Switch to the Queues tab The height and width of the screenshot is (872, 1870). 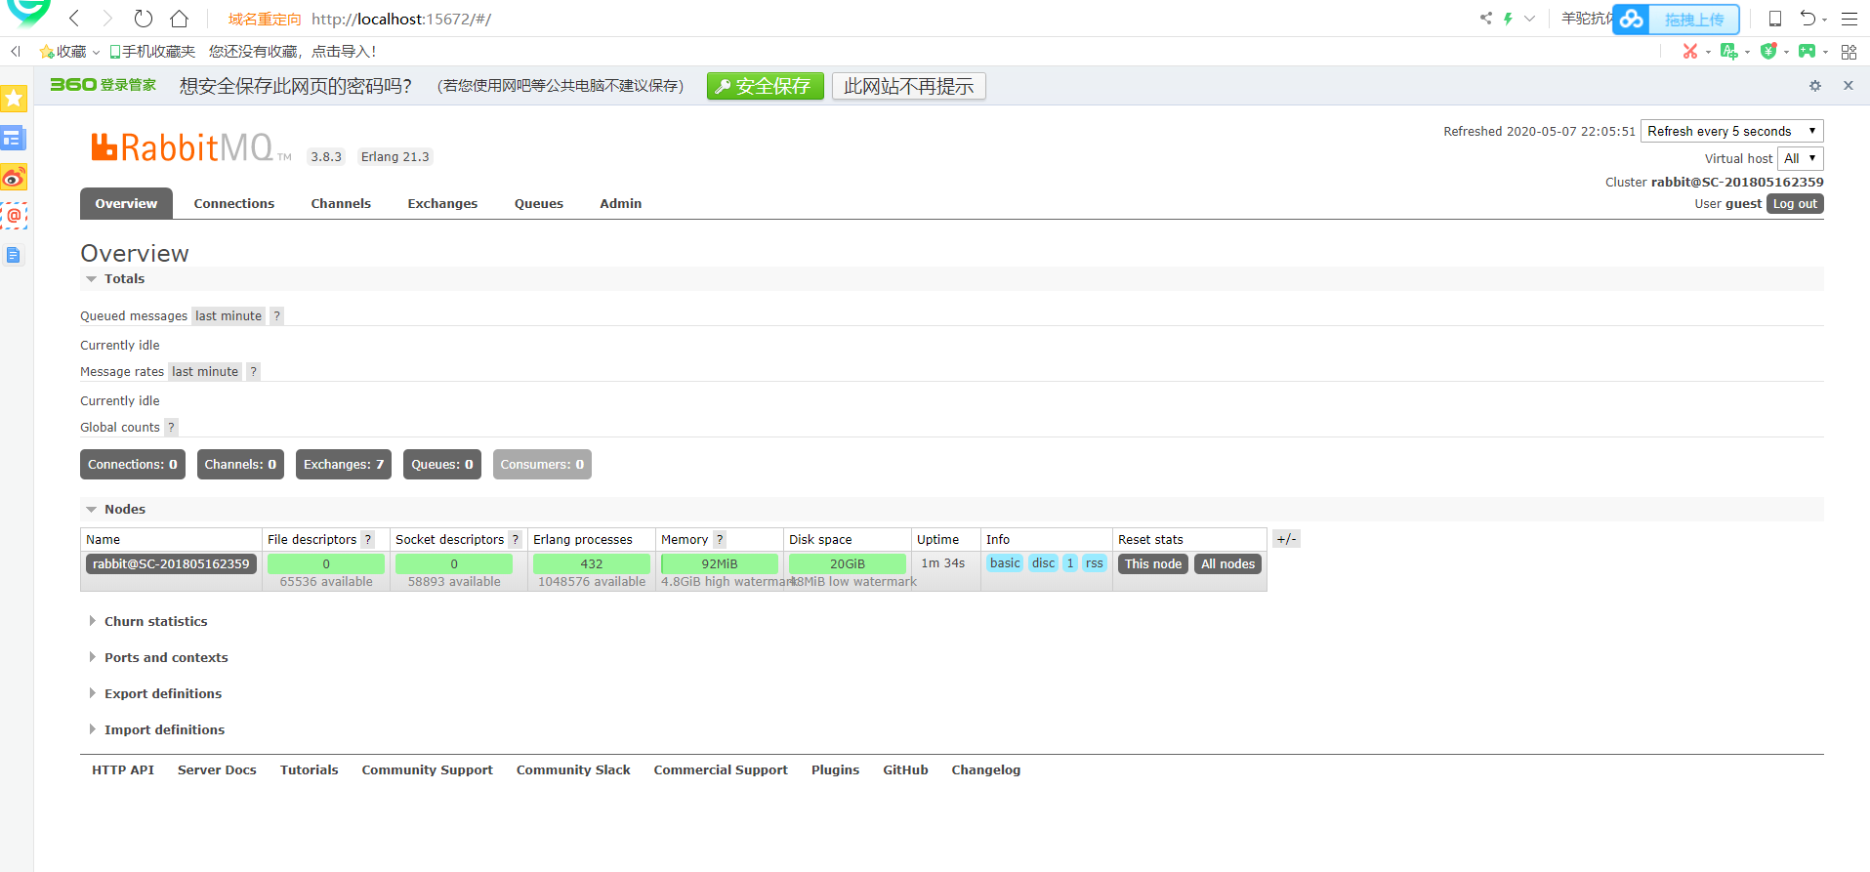[x=539, y=203]
